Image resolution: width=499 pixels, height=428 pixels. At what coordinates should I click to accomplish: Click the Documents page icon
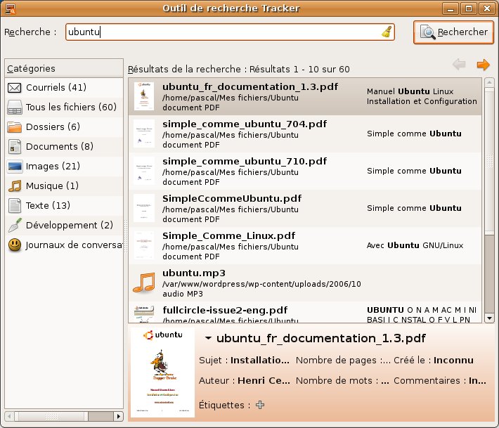pyautogui.click(x=15, y=147)
